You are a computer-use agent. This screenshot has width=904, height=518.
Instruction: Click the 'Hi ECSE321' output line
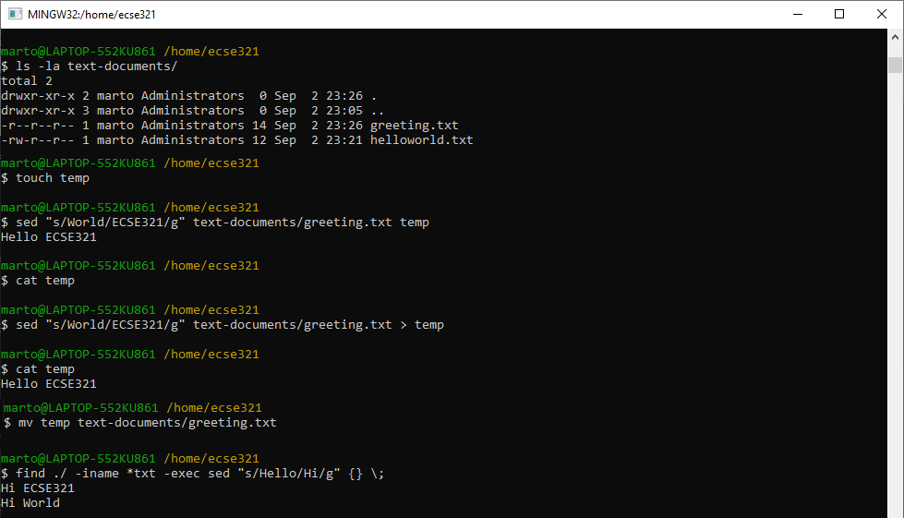pyautogui.click(x=38, y=488)
